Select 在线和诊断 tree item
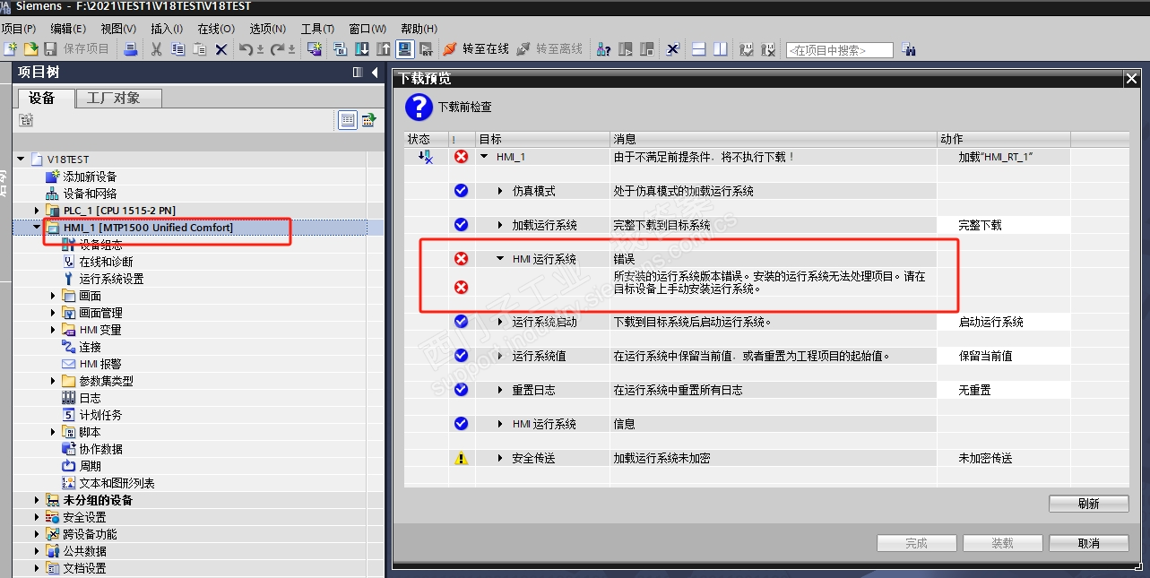This screenshot has height=578, width=1150. point(106,262)
